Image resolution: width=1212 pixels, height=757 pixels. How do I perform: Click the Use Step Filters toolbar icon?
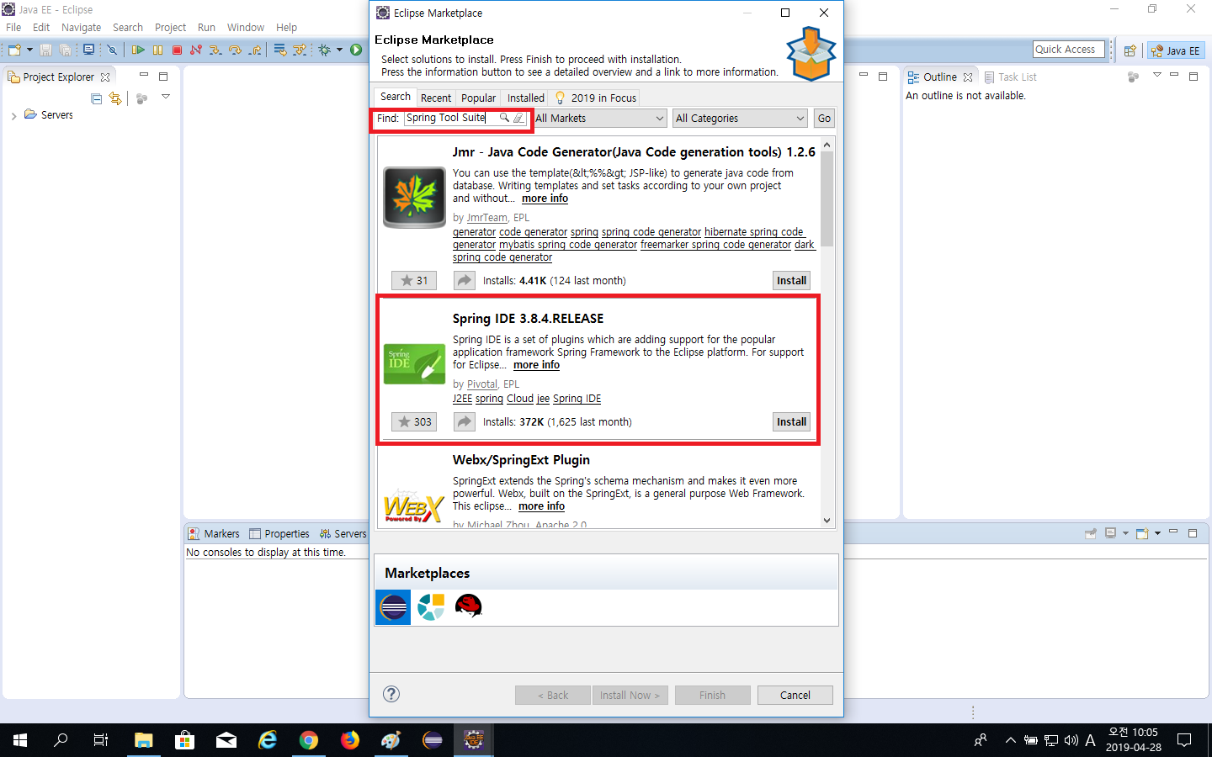tap(300, 50)
